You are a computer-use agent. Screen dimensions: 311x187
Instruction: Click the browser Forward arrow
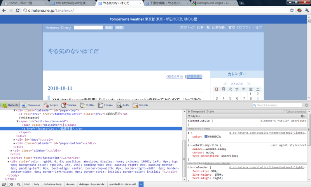pos(11,11)
